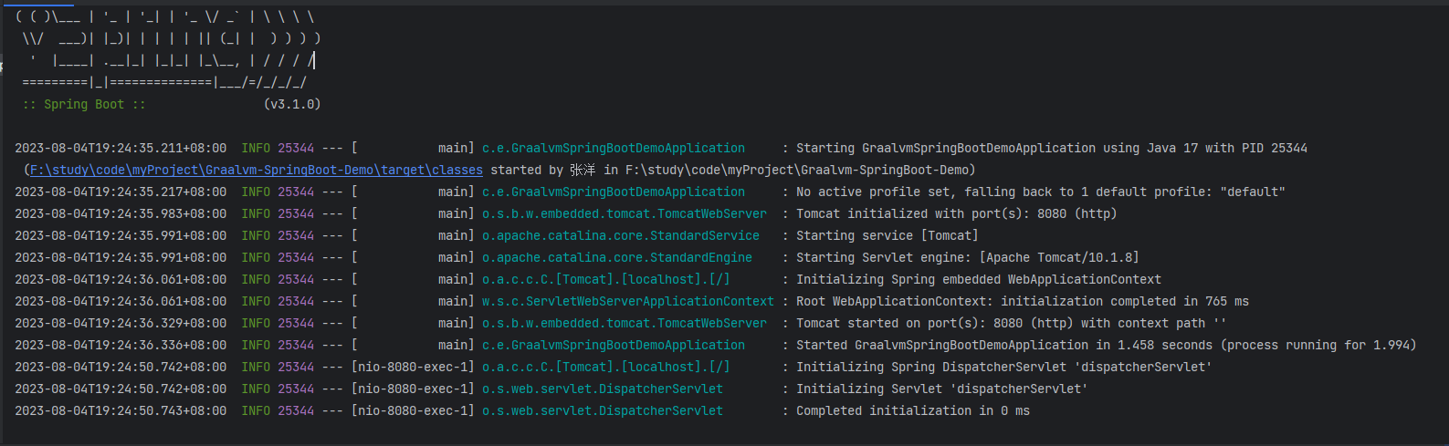Click logger 'w.s.c.ServletWebServerApplicationContext'
The image size is (1449, 446).
click(628, 301)
